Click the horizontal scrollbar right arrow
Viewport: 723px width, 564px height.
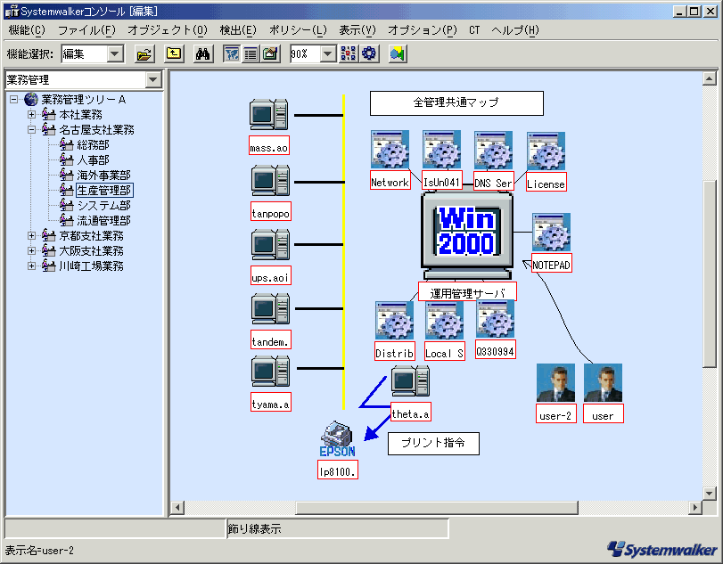click(x=695, y=508)
